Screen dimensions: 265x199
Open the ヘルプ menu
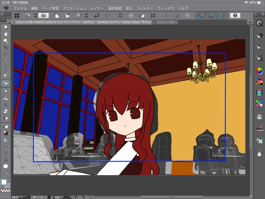point(183,8)
